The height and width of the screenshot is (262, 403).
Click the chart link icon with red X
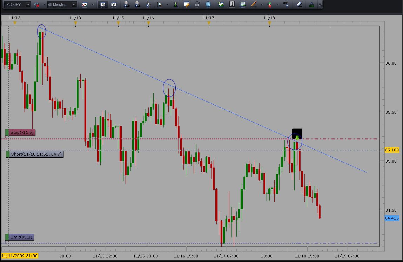click(x=36, y=5)
